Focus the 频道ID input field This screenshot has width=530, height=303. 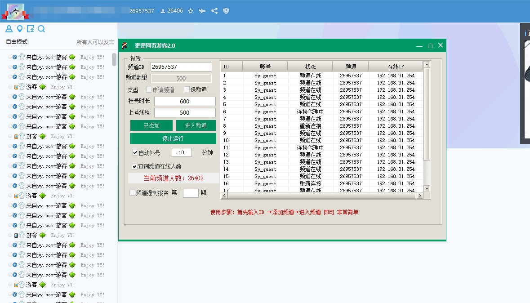(x=181, y=67)
